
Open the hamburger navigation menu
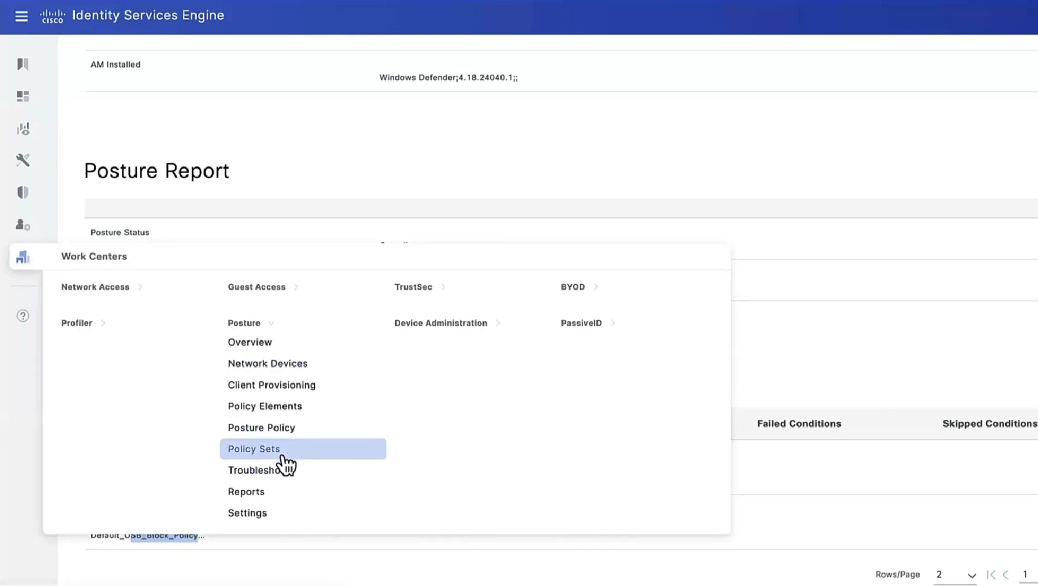(x=22, y=16)
